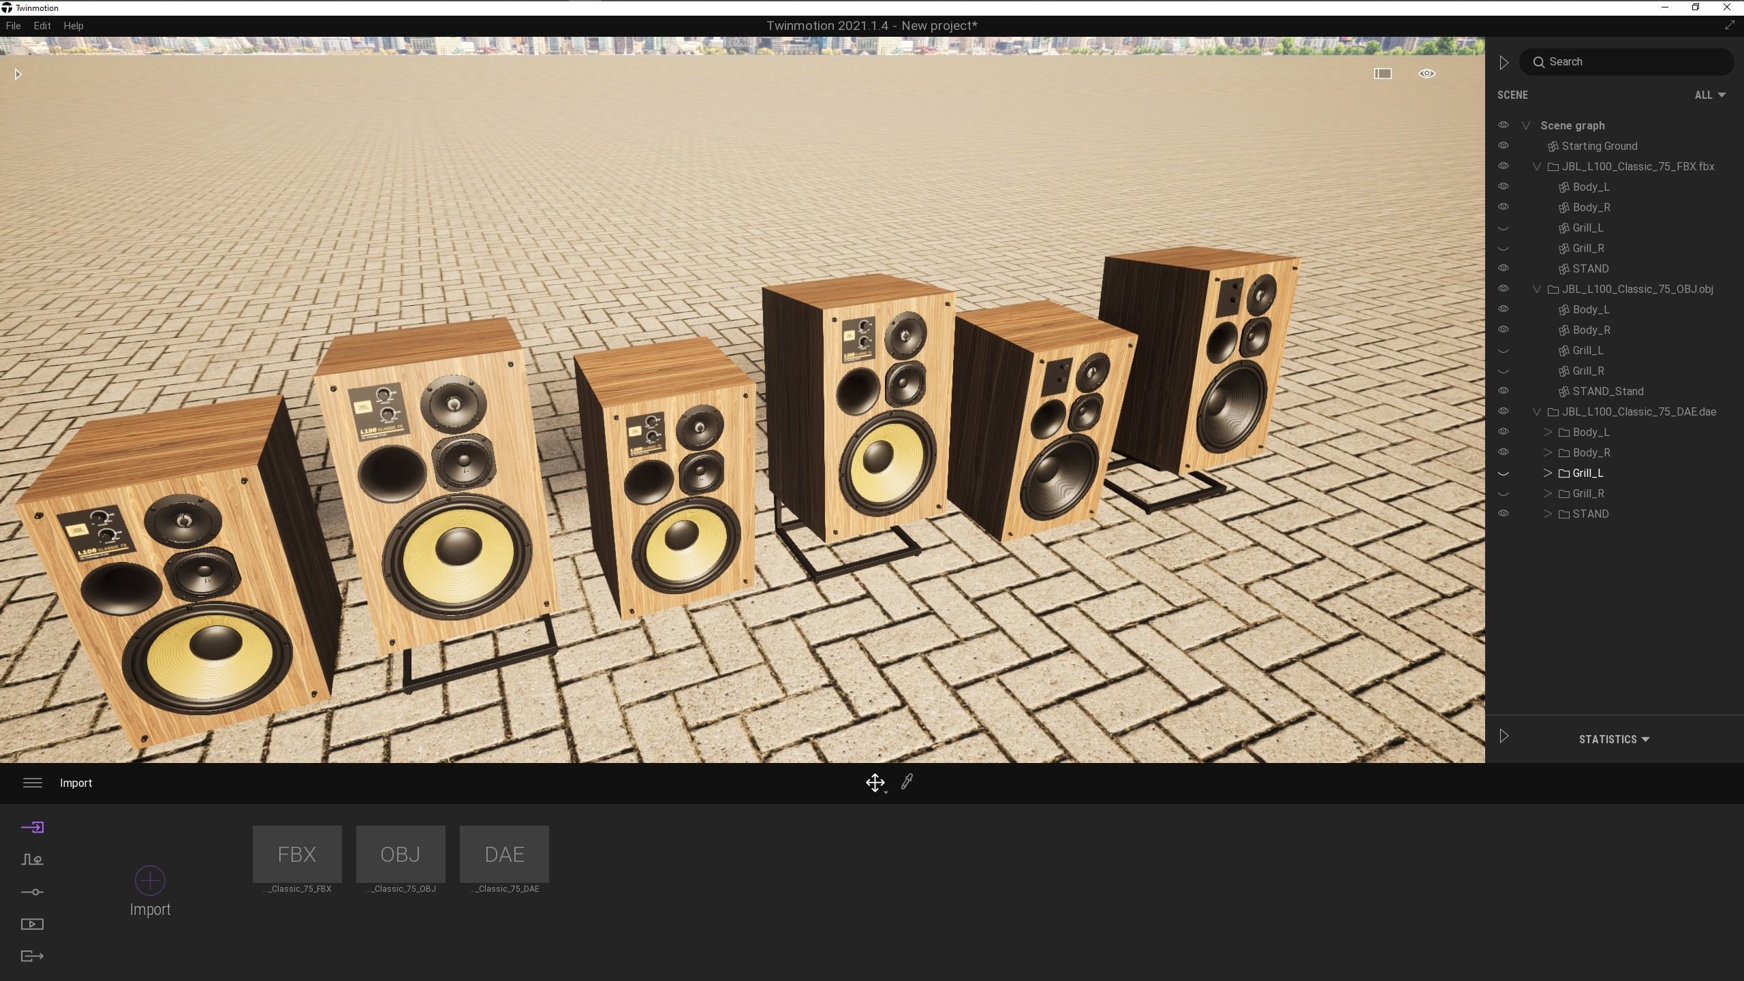Hide the Starting Ground object
The image size is (1744, 981).
[1503, 146]
